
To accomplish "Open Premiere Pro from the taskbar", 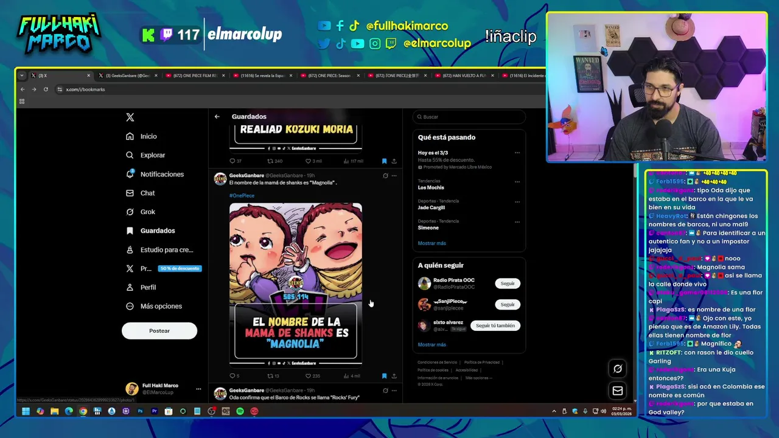I will click(x=154, y=411).
